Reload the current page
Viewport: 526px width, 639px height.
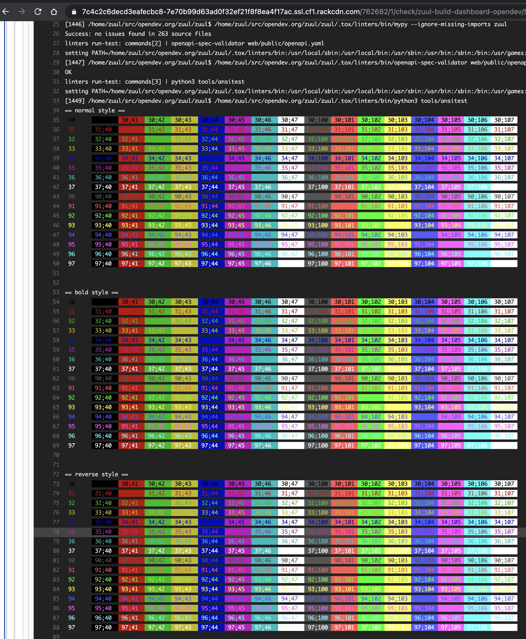click(38, 12)
